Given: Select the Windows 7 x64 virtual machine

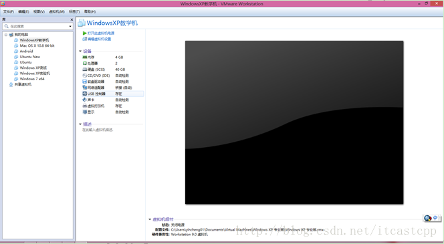Looking at the screenshot, I should pyautogui.click(x=32, y=79).
